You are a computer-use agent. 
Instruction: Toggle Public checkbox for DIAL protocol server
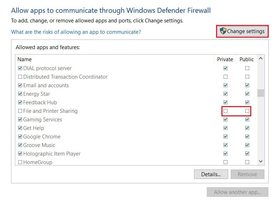pyautogui.click(x=247, y=68)
